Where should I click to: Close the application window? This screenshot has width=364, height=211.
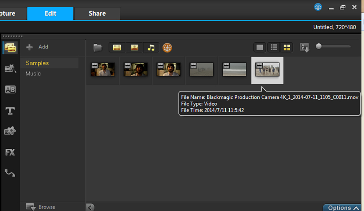[354, 7]
